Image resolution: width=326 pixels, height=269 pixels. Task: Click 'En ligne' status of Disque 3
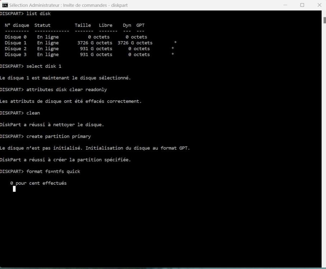(x=48, y=55)
